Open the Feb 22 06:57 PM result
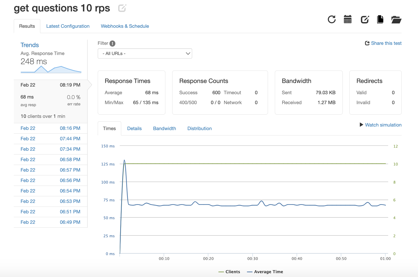The height and width of the screenshot is (277, 418). pos(51,170)
